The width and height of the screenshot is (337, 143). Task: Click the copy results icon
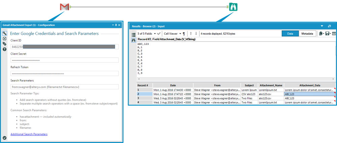(320, 34)
